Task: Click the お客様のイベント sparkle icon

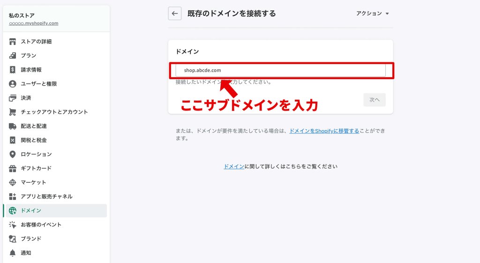Action: point(13,225)
